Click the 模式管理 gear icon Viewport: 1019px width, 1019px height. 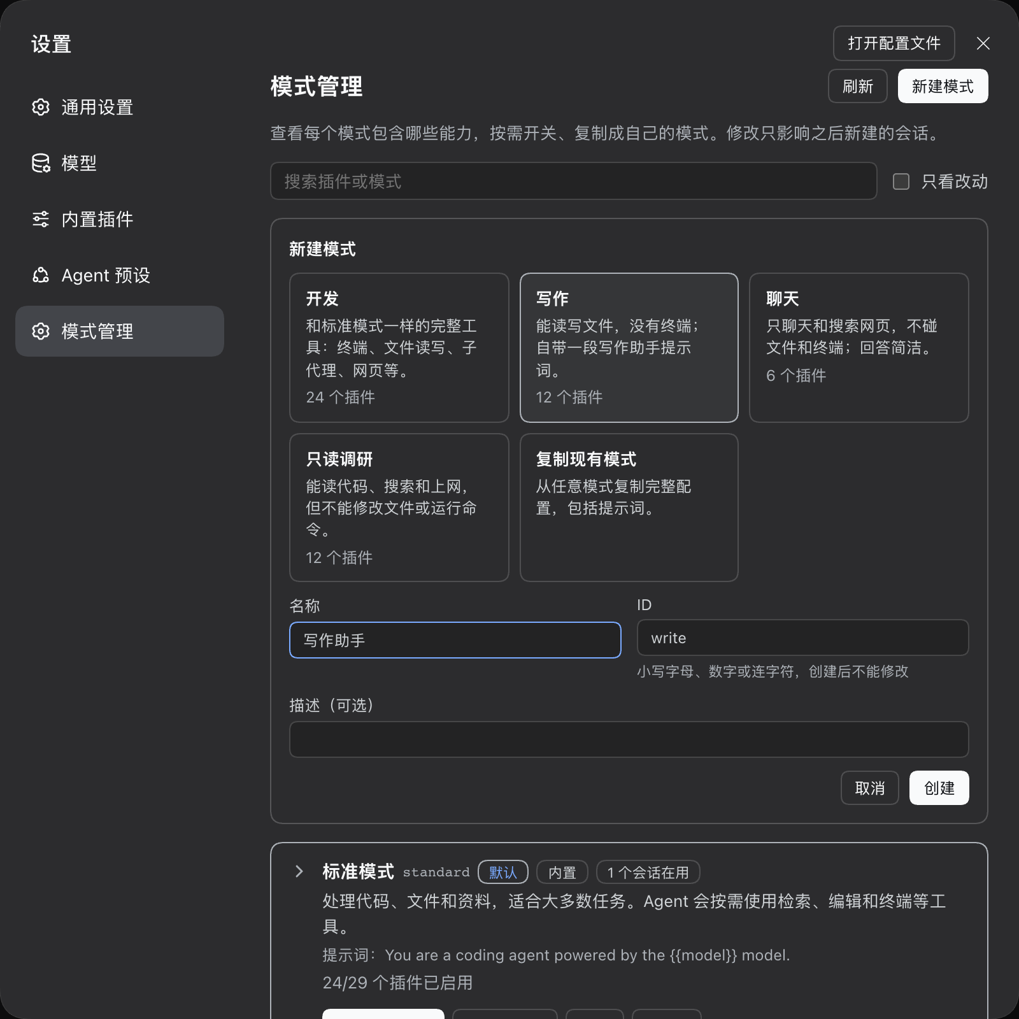(41, 331)
